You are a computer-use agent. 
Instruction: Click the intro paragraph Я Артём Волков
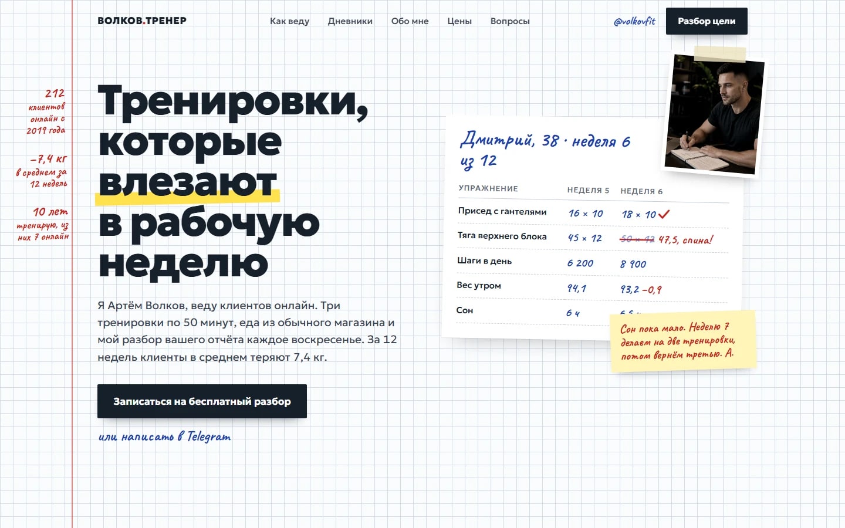[247, 331]
